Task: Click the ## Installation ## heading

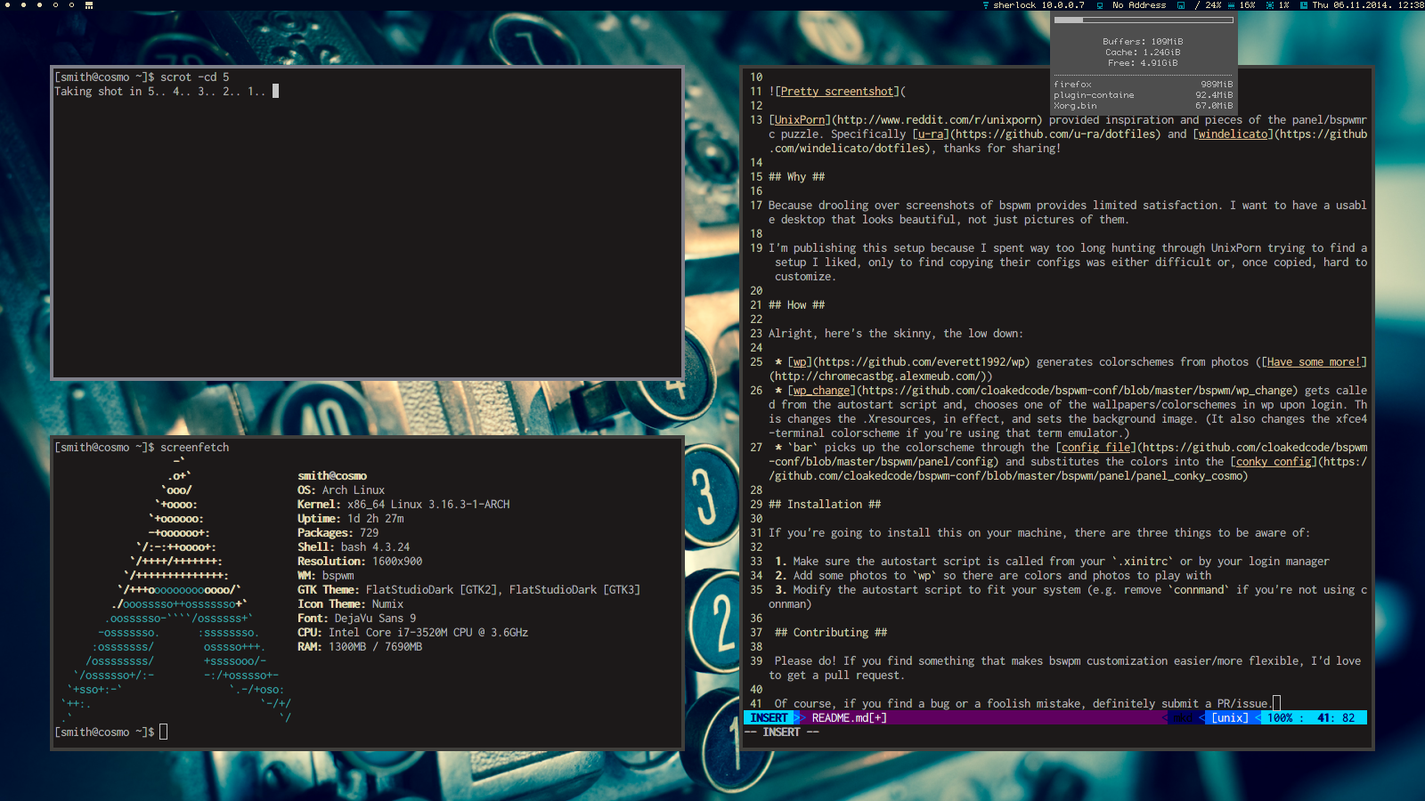Action: [x=825, y=505]
